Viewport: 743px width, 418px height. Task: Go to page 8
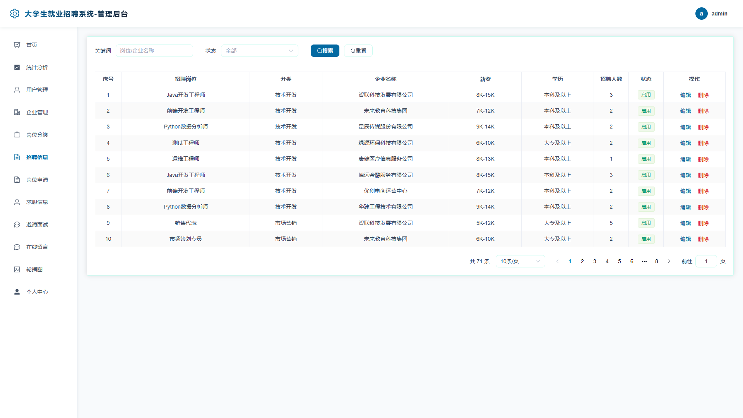tap(657, 261)
